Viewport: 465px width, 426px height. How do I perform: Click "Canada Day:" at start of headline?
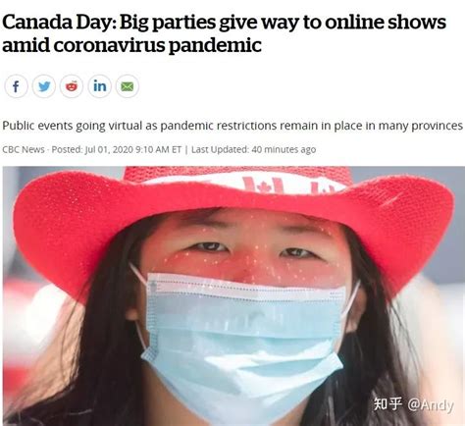point(60,23)
